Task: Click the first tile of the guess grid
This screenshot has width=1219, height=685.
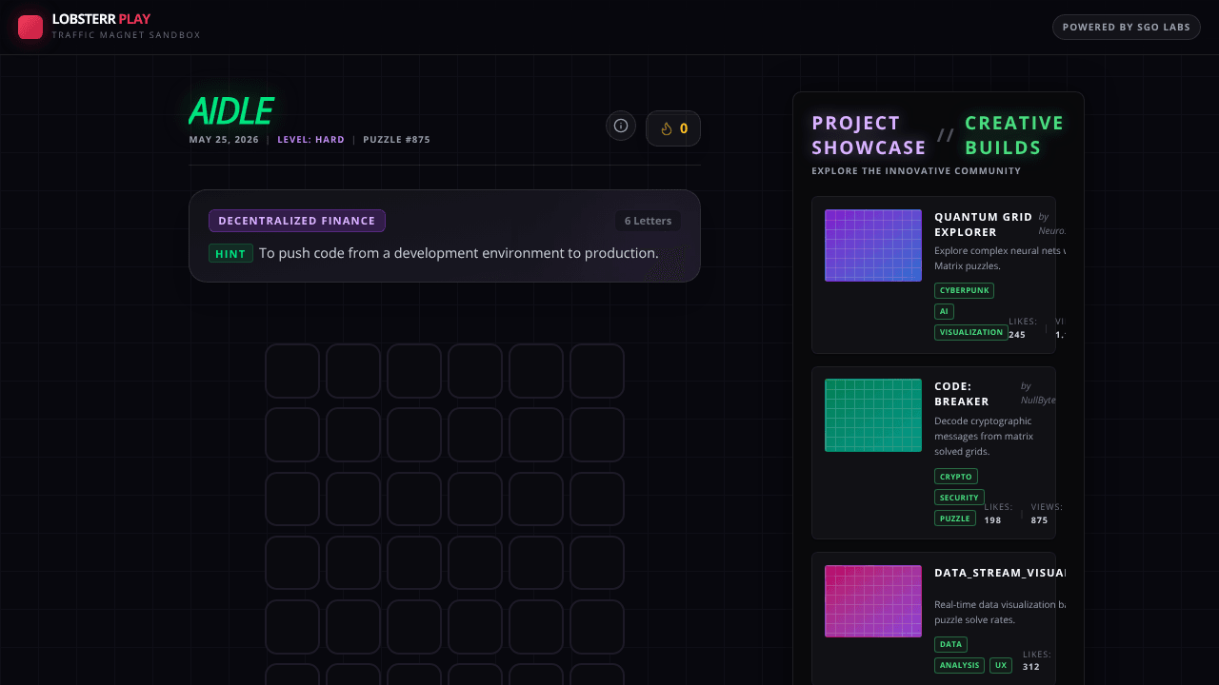Action: coord(292,371)
